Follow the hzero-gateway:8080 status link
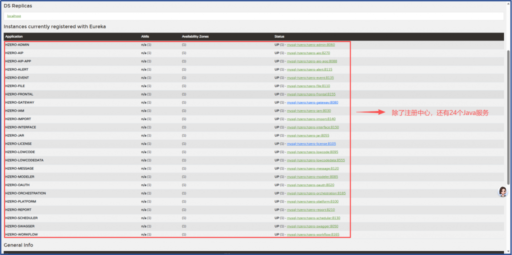 tap(312, 102)
